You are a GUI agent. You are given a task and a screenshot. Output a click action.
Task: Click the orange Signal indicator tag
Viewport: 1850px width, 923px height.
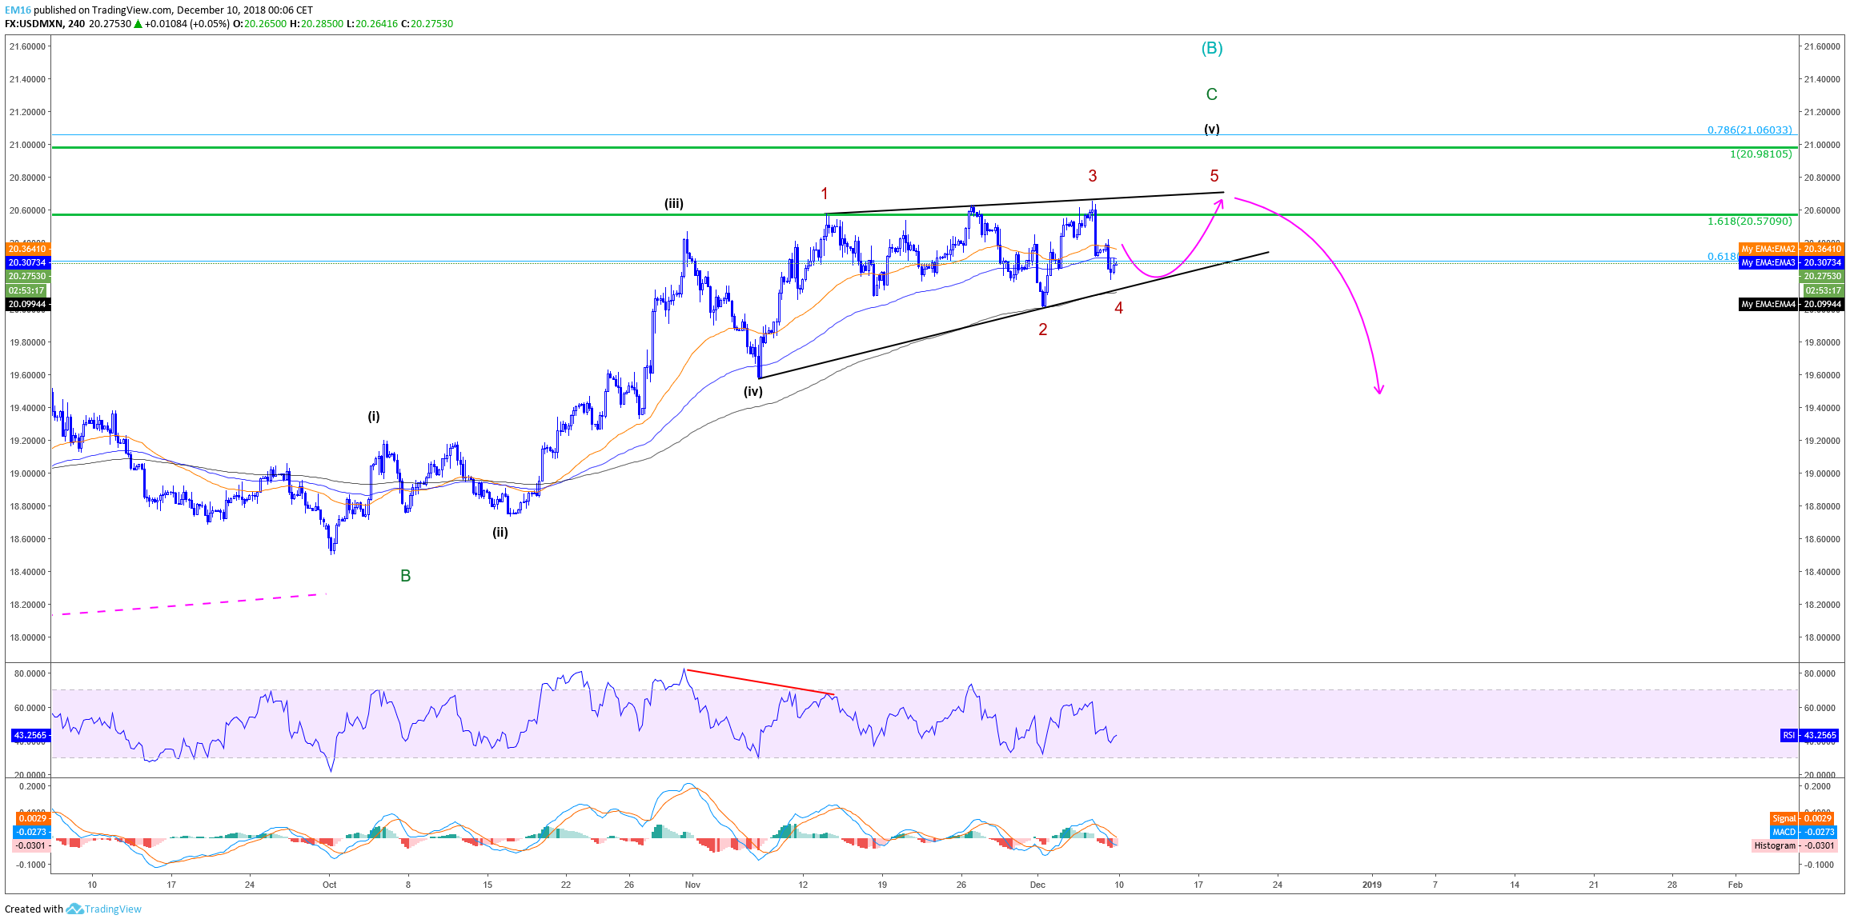coord(1784,818)
